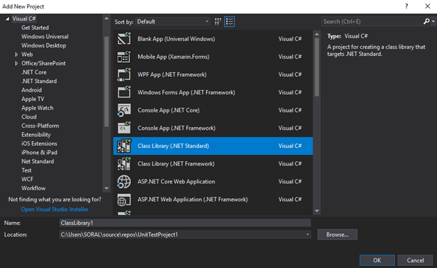This screenshot has width=437, height=268.
Task: Click the Name field containing ClassLibrary1
Action: [x=185, y=223]
